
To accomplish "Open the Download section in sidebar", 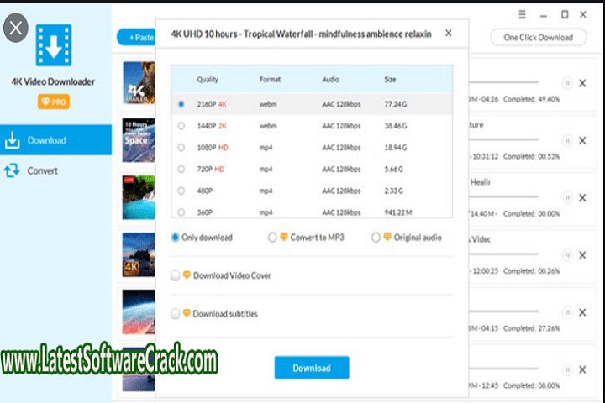I will [56, 140].
